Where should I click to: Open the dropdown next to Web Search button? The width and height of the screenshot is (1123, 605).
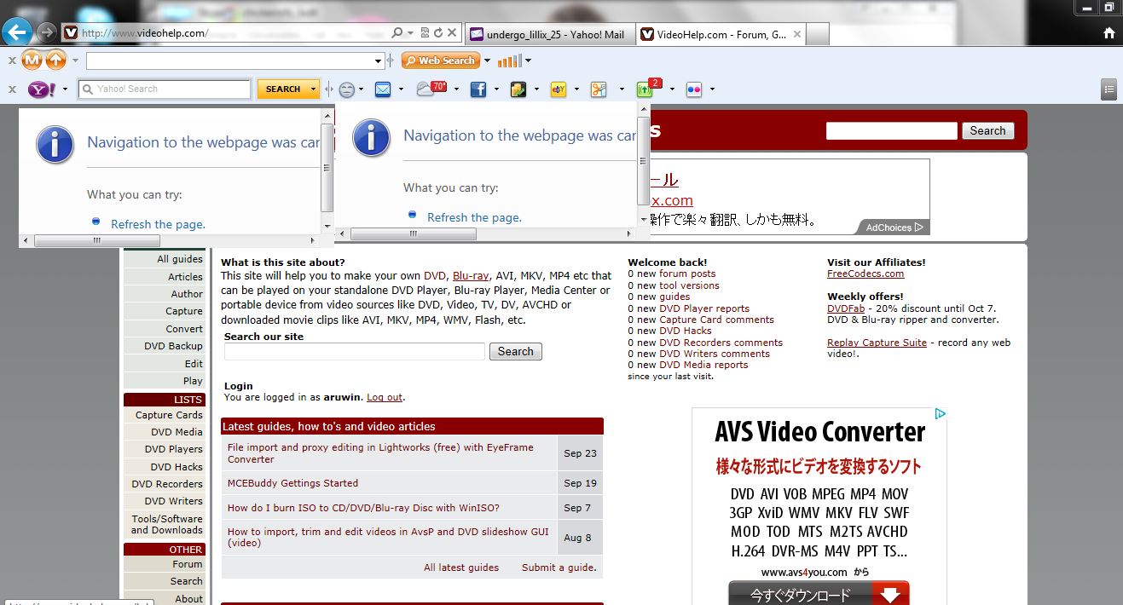(488, 60)
